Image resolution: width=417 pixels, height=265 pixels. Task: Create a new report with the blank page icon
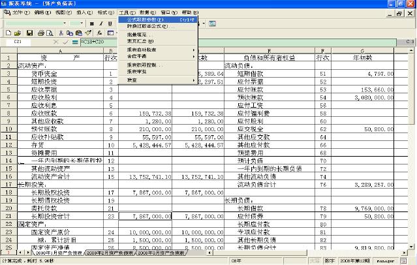[8, 33]
